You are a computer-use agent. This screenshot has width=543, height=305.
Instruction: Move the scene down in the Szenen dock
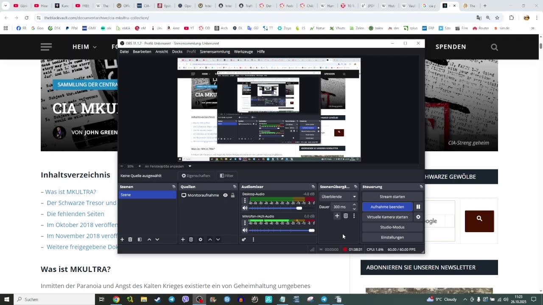(x=157, y=239)
